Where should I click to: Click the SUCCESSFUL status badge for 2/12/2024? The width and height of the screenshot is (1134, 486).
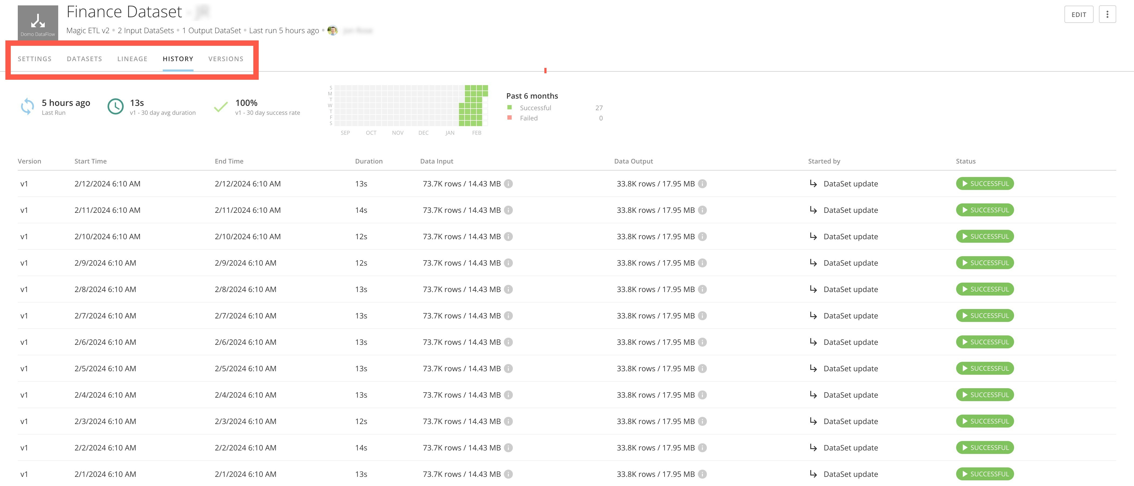(x=985, y=183)
